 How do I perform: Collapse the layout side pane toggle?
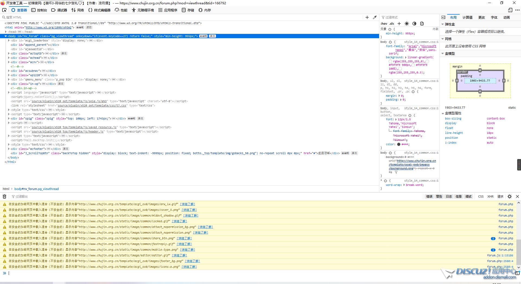tap(443, 17)
